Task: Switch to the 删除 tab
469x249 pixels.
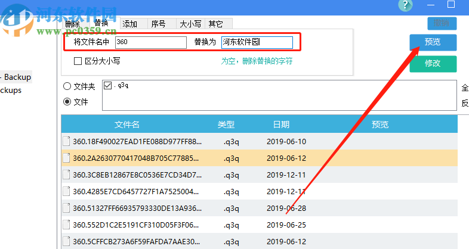Action: [73, 24]
